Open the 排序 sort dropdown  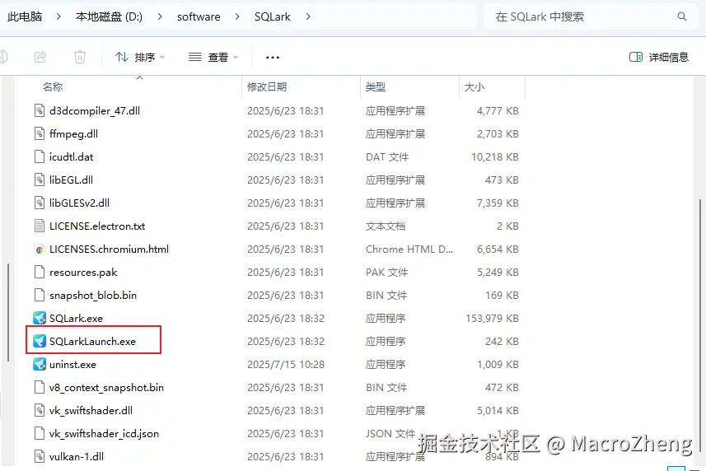(140, 57)
